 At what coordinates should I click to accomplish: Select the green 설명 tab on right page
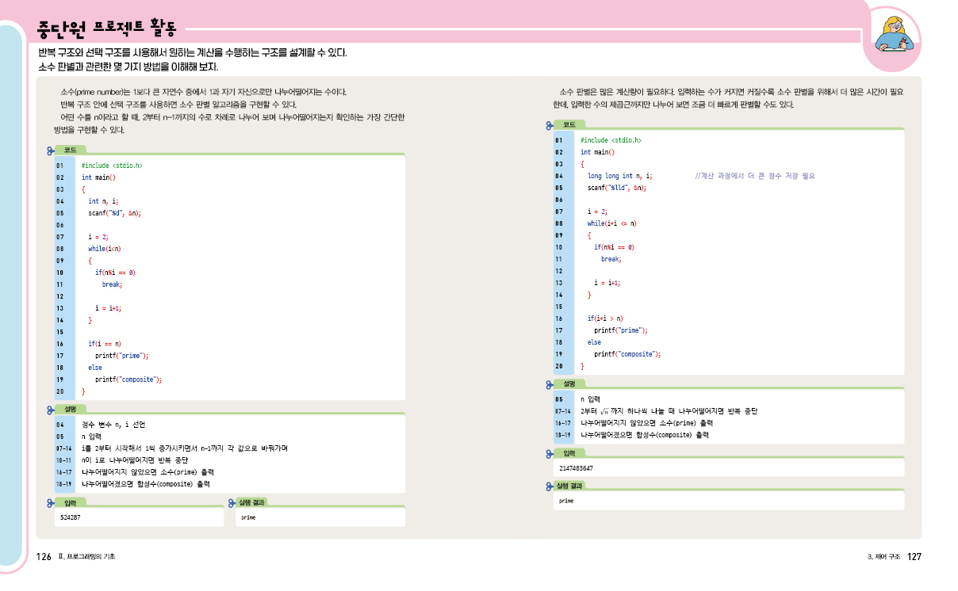coord(569,384)
